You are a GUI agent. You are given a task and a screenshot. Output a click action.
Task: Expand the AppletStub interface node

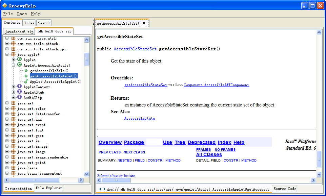pos(14,92)
